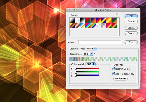Pick the copper brown metallic preset

(77, 25)
